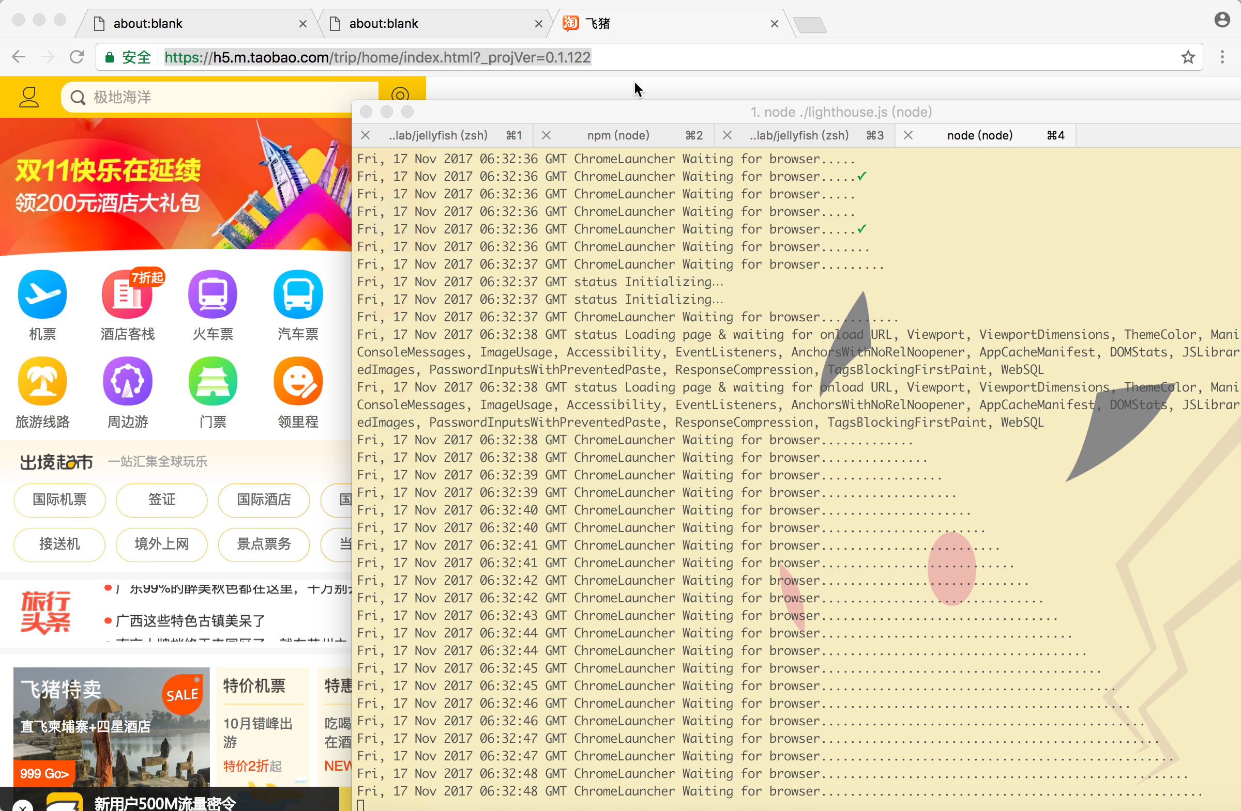This screenshot has width=1241, height=811.
Task: Close the 飞猪 browser tab
Action: [x=774, y=24]
